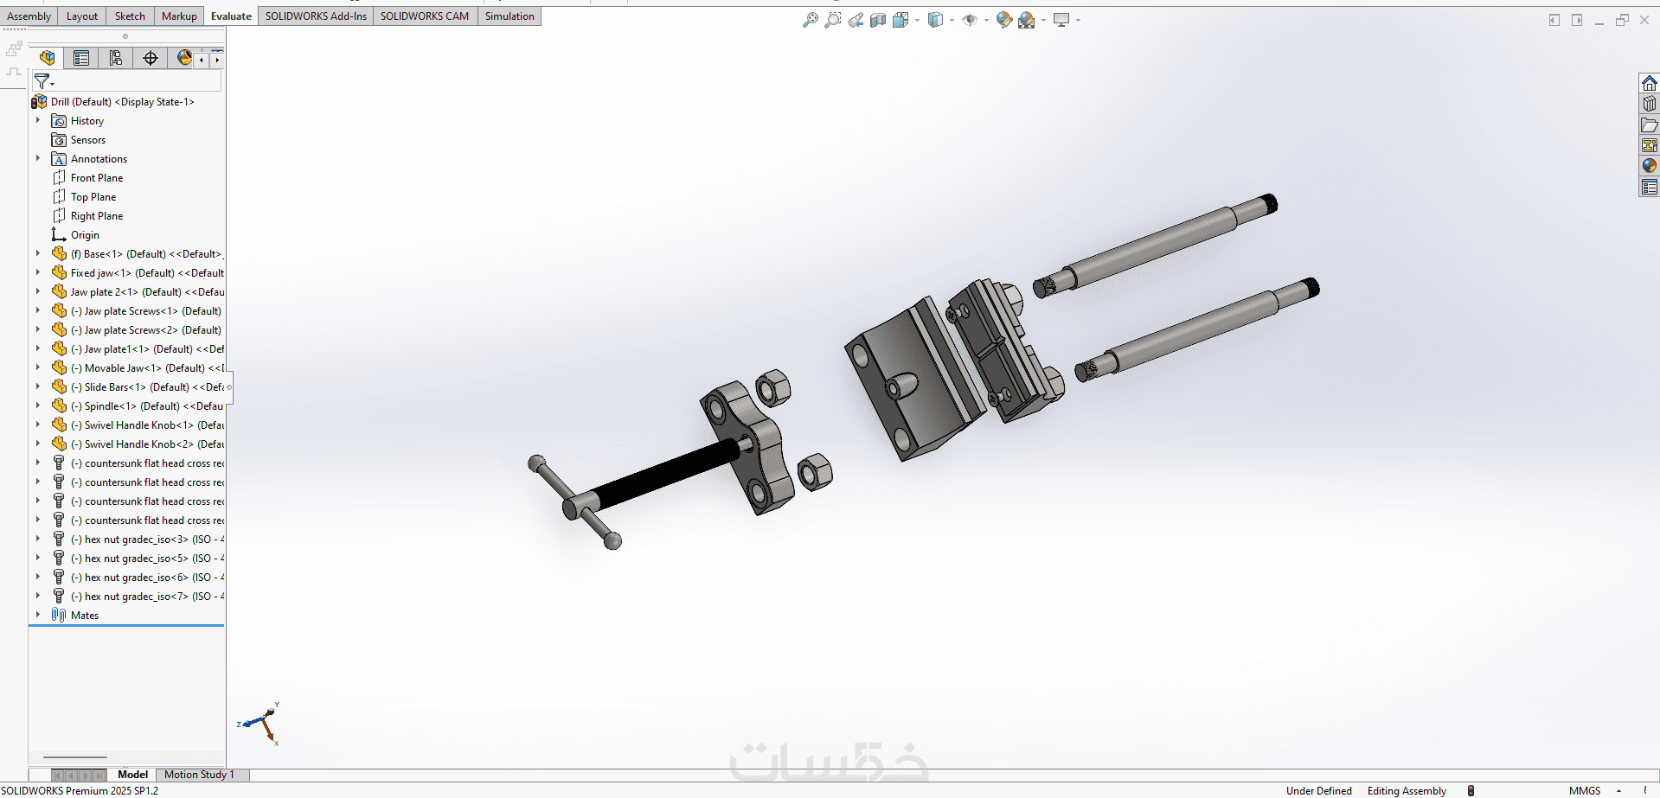Open dropdown arrow next to Hide/Show Items
The image size is (1660, 798).
pyautogui.click(x=986, y=20)
